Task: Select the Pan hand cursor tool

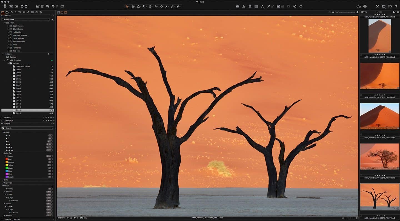Action: coord(133,6)
